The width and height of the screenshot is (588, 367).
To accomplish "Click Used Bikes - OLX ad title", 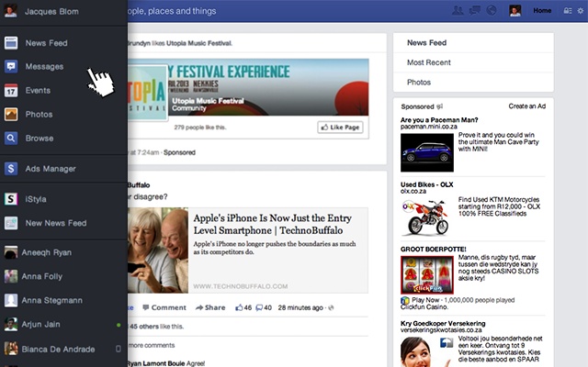I will [x=426, y=184].
